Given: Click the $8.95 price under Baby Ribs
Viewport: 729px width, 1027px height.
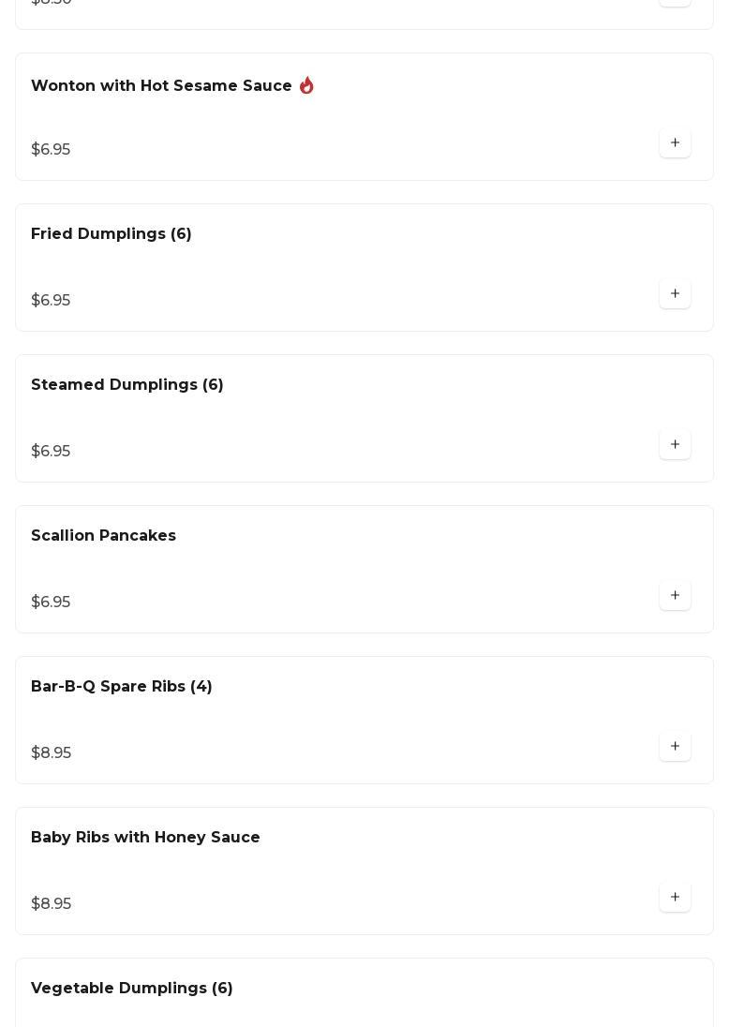Looking at the screenshot, I should pos(52,904).
